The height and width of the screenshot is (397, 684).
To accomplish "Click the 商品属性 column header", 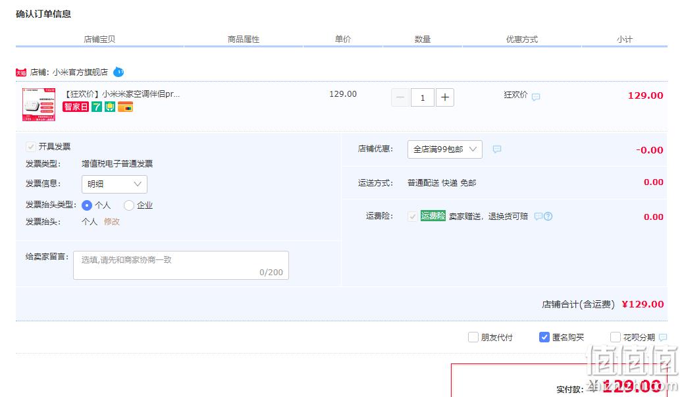I will pos(244,40).
